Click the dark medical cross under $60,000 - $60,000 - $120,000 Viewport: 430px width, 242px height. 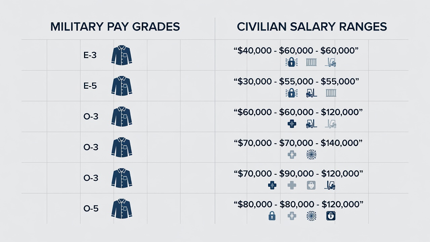pyautogui.click(x=292, y=124)
